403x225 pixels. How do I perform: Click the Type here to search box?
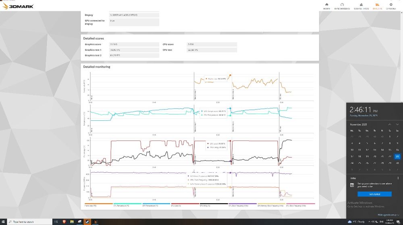29,222
